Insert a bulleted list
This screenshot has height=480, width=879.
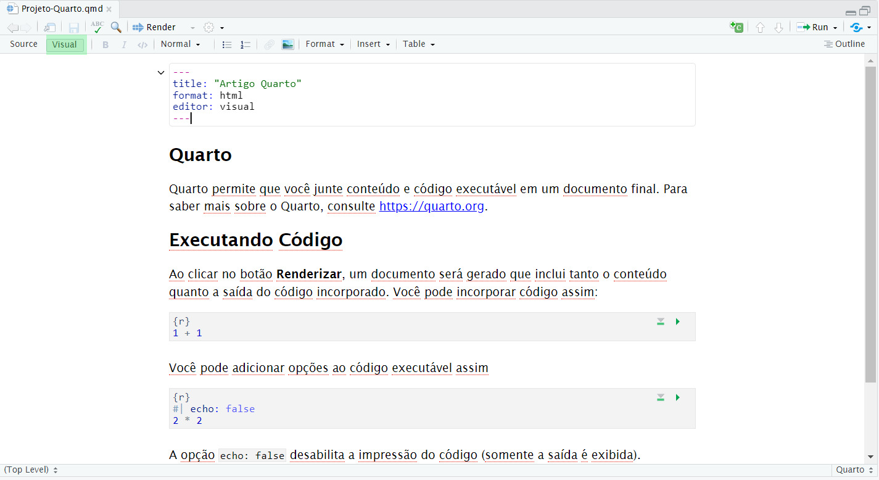coord(227,44)
